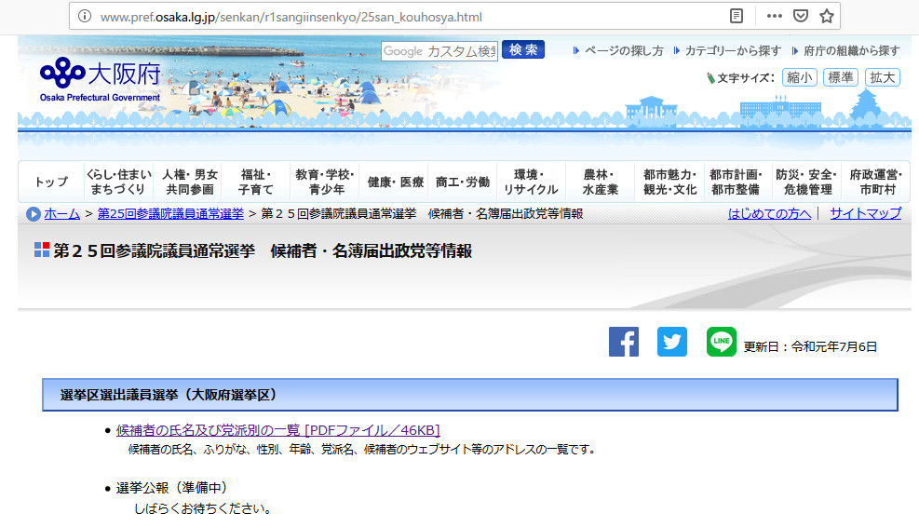Focus the Google custom search field
The height and width of the screenshot is (527, 919).
(439, 51)
